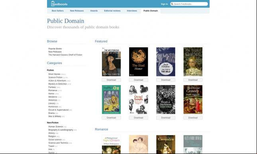
Task: Browse the Religion category
Action: pyautogui.click(x=52, y=136)
